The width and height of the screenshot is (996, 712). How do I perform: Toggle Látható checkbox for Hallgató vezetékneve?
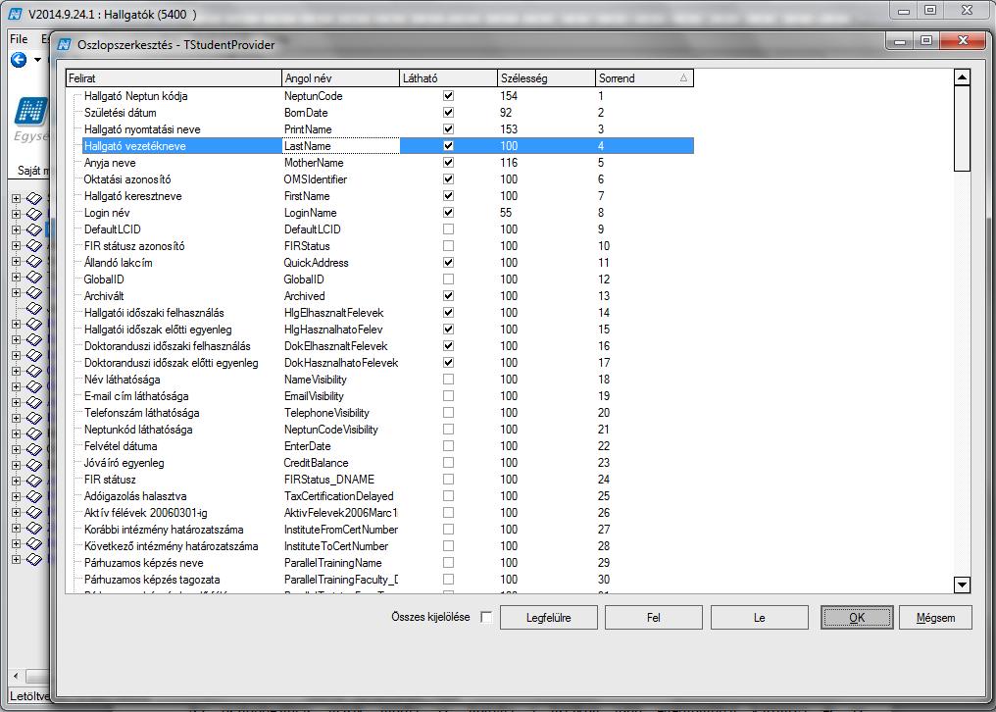click(448, 145)
